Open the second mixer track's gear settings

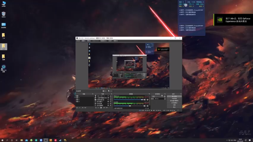(147, 106)
